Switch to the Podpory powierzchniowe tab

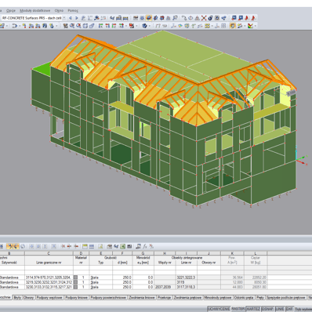click(x=108, y=298)
